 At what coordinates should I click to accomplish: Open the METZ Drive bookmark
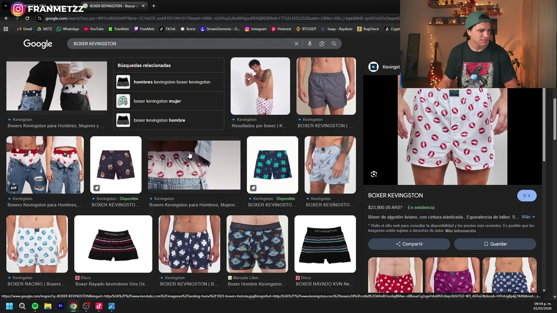pyautogui.click(x=44, y=29)
